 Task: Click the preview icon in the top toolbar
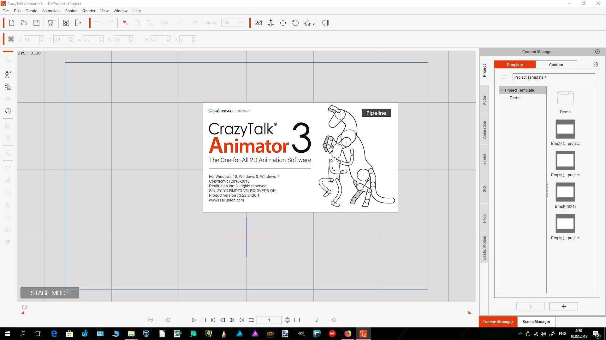66,23
